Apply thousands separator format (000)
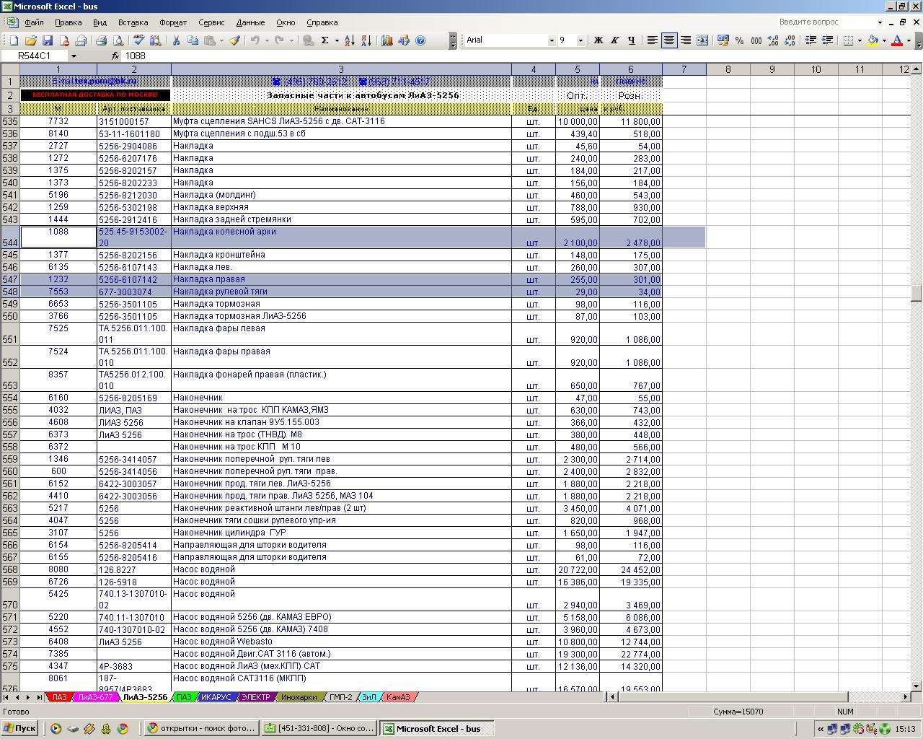Screen dimensions: 923x739 tap(756, 40)
